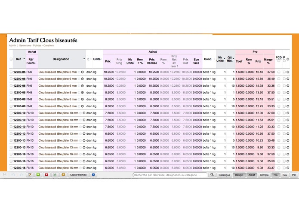Toggle the Rev column group
This screenshot has width=299, height=212.
[284, 175]
